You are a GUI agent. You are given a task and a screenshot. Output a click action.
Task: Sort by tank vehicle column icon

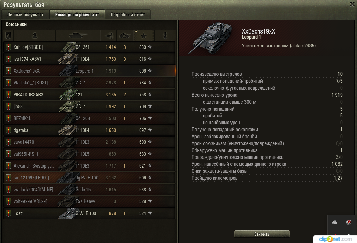click(x=78, y=36)
